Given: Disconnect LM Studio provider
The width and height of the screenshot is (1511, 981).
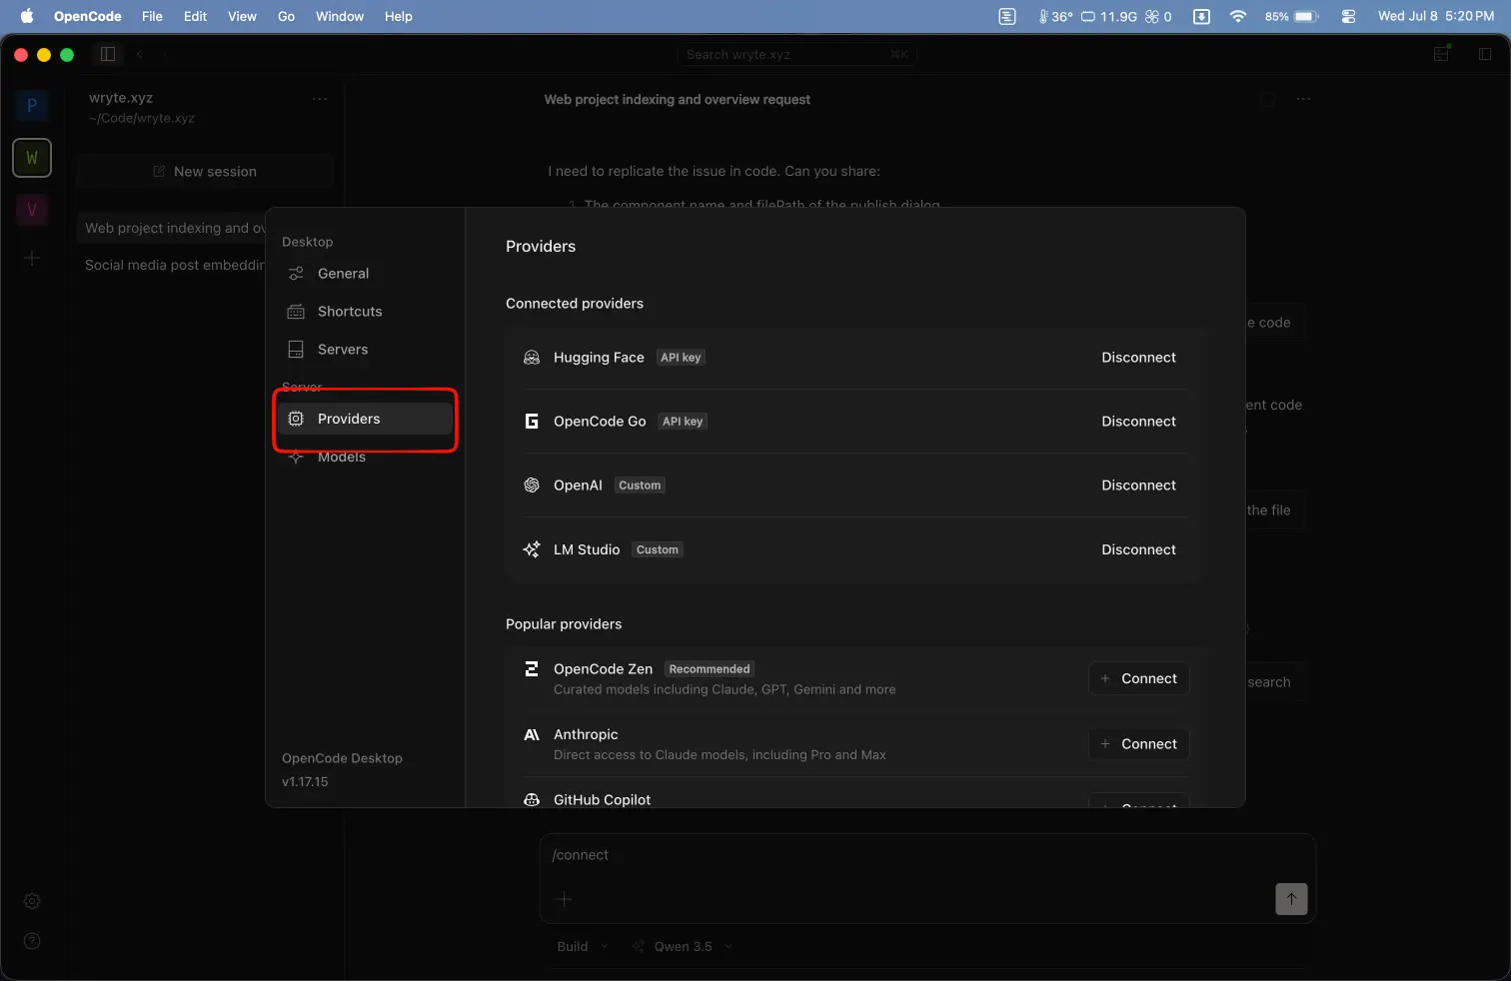Looking at the screenshot, I should coord(1138,549).
